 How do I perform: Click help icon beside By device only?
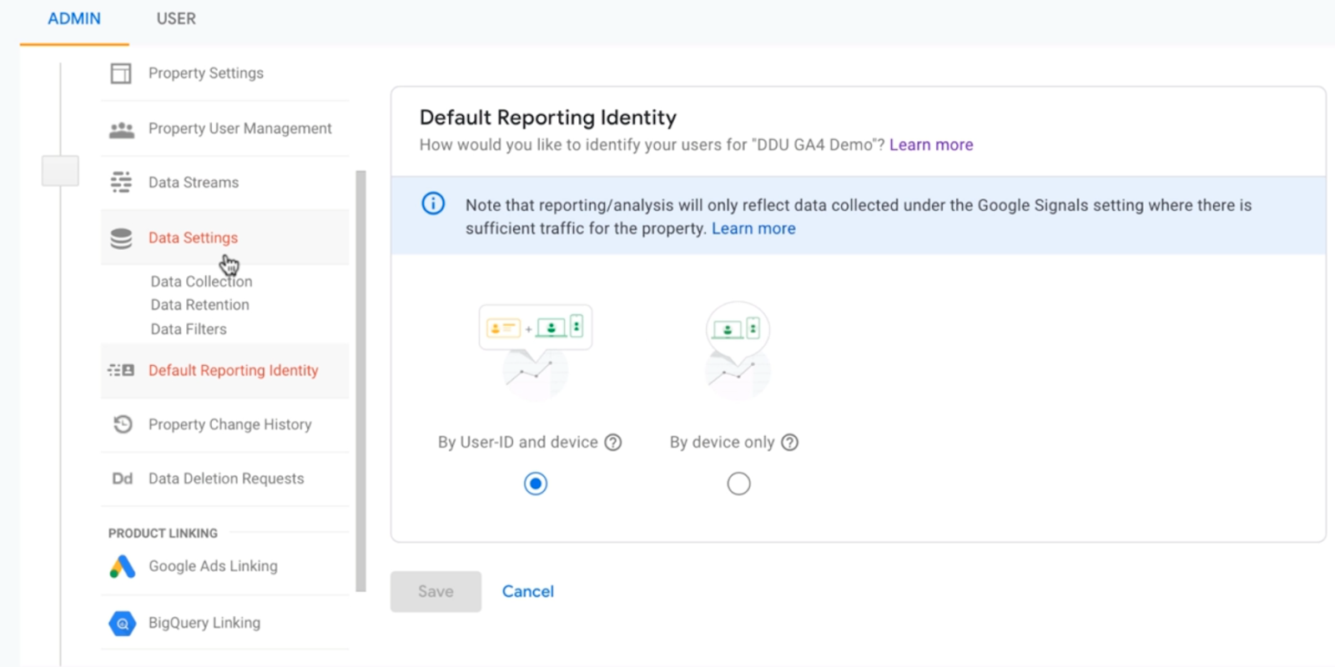(789, 443)
